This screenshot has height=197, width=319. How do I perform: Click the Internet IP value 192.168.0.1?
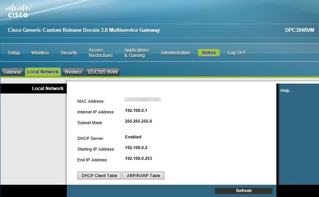coord(136,110)
